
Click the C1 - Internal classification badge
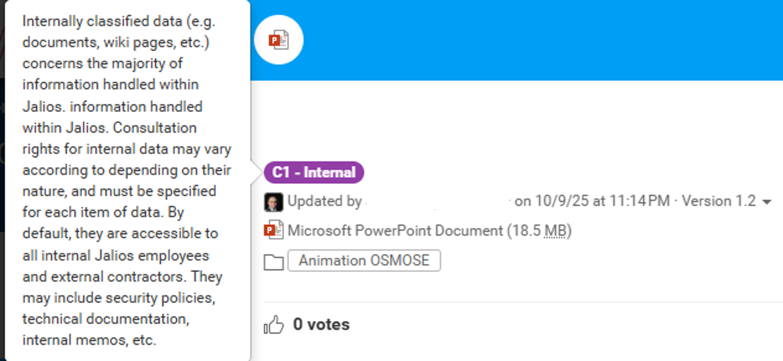pyautogui.click(x=314, y=172)
